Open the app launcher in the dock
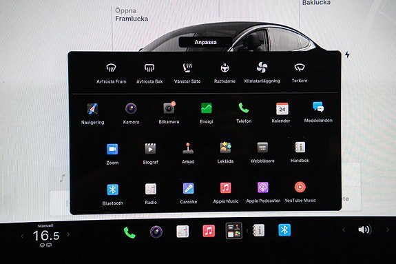 [233, 231]
